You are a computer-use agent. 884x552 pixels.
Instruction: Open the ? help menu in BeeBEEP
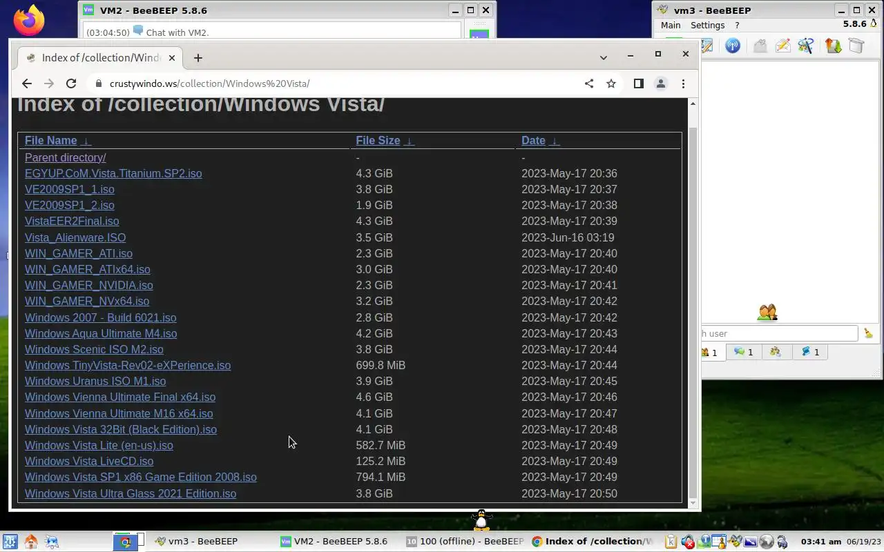tap(737, 25)
